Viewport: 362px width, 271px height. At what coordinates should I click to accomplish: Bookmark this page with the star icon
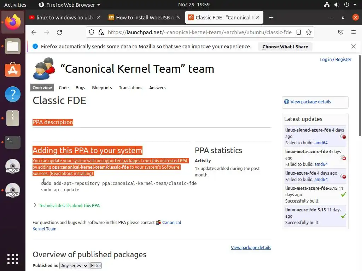(309, 32)
